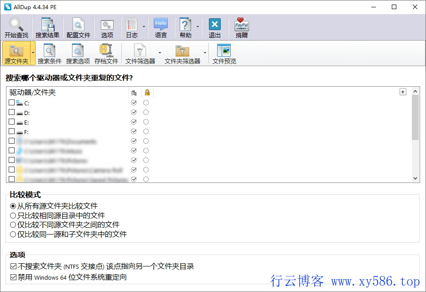Image resolution: width=426 pixels, height=292 pixels.
Task: Open the 文件夹筛选器 folder filter tab
Action: 182,53
